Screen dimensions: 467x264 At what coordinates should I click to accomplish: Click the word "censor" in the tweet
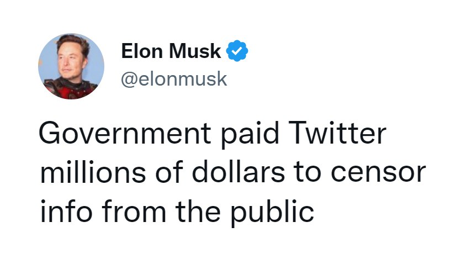pyautogui.click(x=384, y=175)
